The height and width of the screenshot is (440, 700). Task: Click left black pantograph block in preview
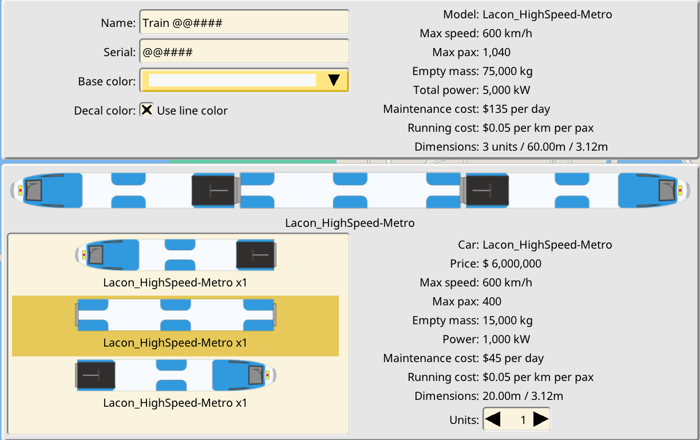click(213, 190)
